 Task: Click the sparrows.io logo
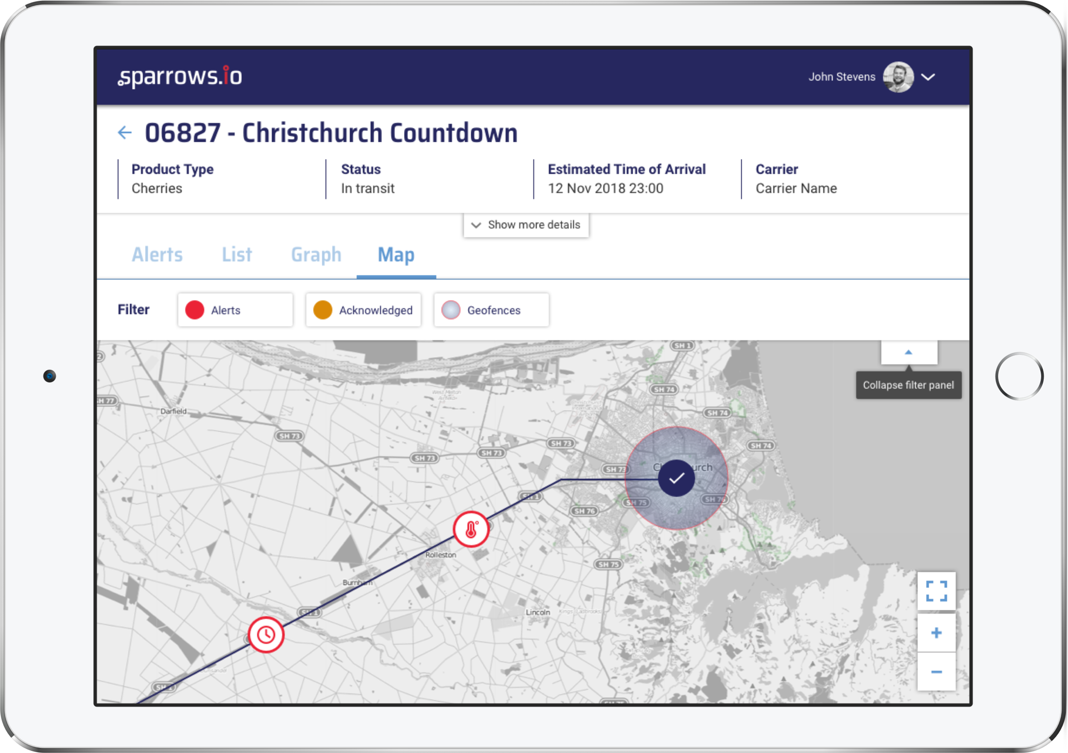coord(180,76)
